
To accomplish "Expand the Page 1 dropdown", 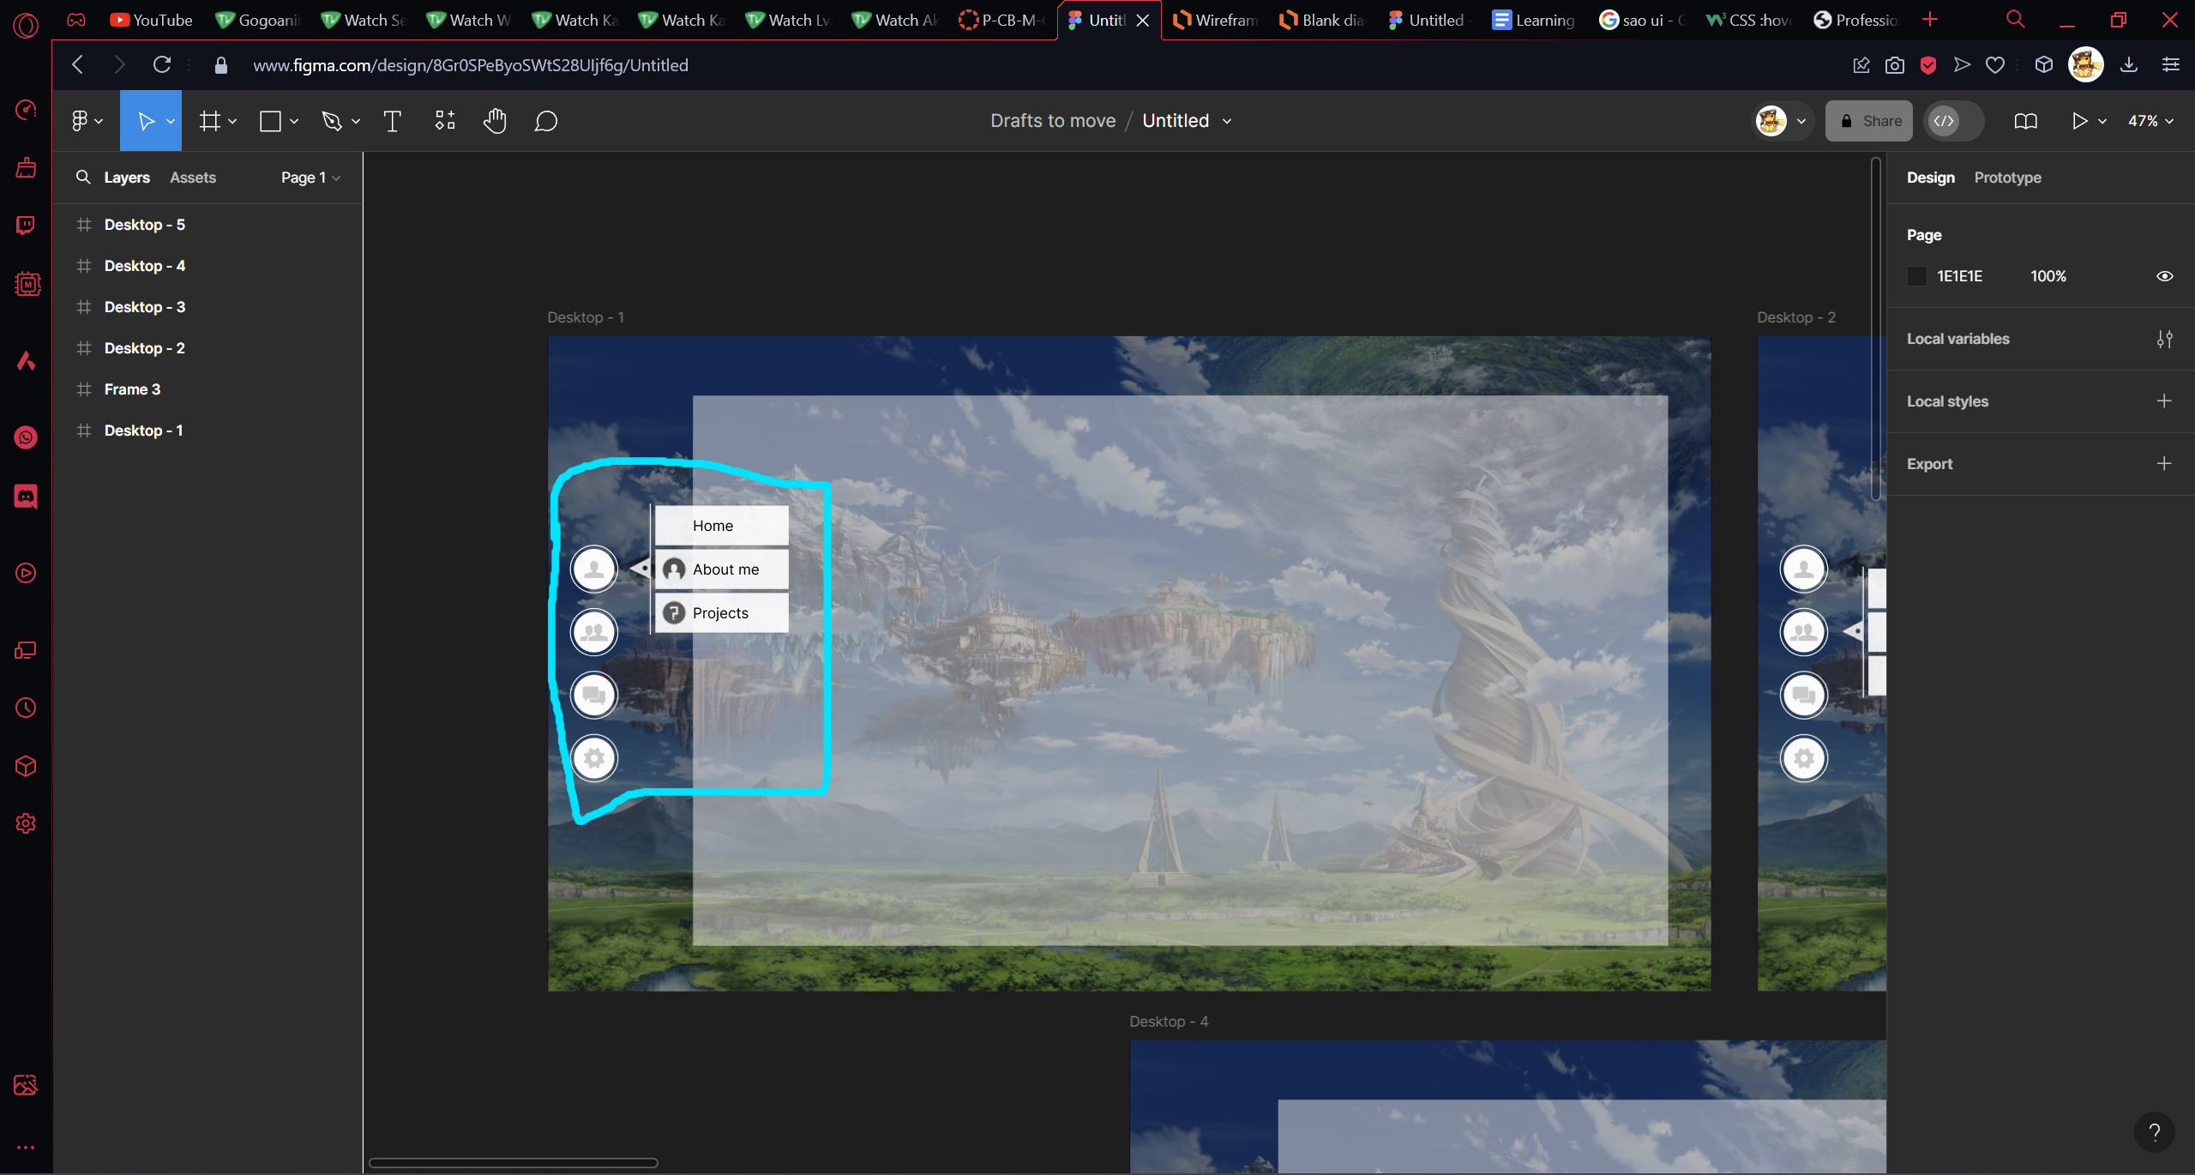I will coord(310,178).
